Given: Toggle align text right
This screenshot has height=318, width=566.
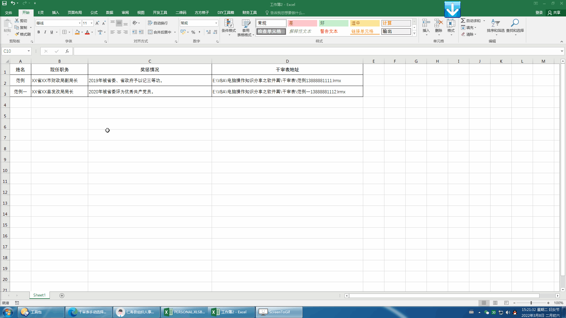Looking at the screenshot, I should pos(126,32).
